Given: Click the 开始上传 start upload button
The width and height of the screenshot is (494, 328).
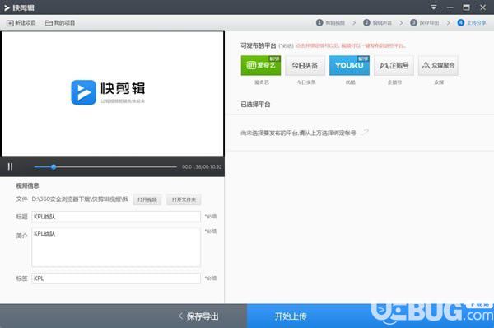Looking at the screenshot, I should point(290,316).
